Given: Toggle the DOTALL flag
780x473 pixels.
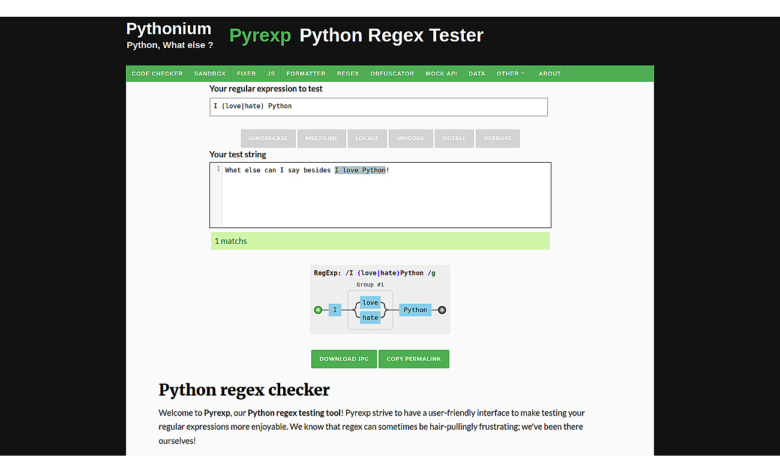Looking at the screenshot, I should coord(454,139).
